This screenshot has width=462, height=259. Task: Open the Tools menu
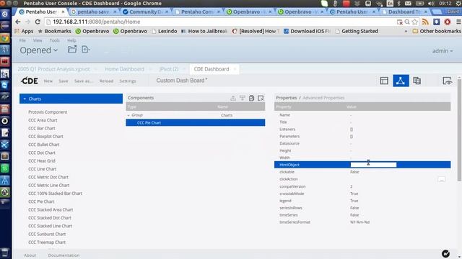[x=55, y=40]
